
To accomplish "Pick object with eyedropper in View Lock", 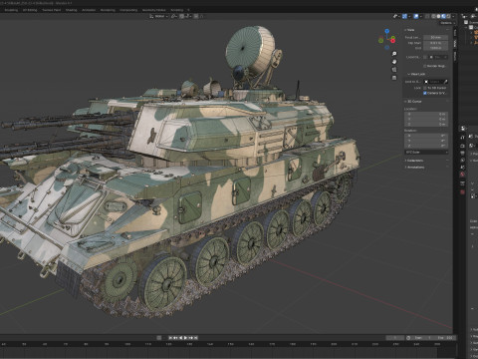I will (446, 82).
